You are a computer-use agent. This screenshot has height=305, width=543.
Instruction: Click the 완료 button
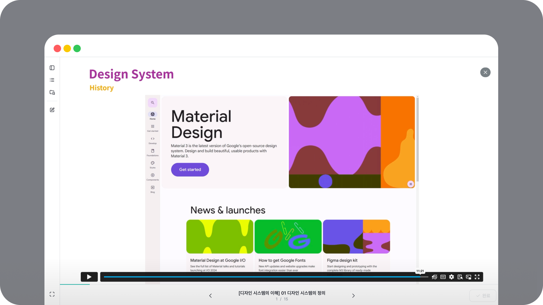click(483, 296)
